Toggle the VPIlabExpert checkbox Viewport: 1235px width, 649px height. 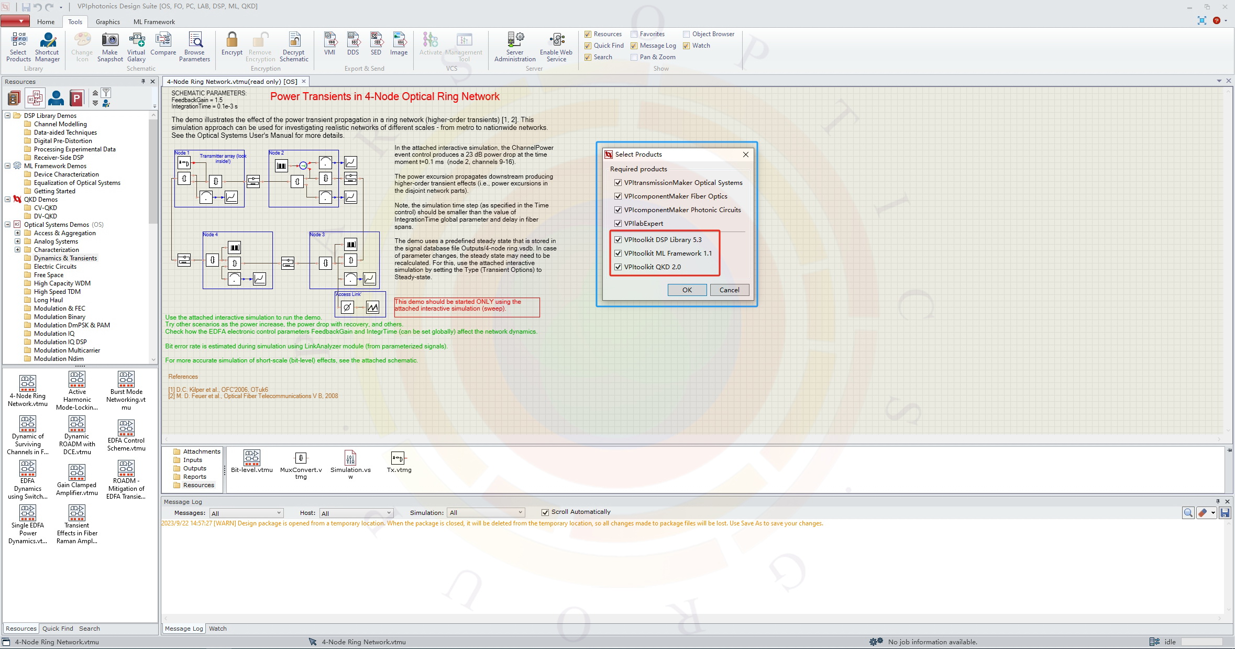click(618, 223)
